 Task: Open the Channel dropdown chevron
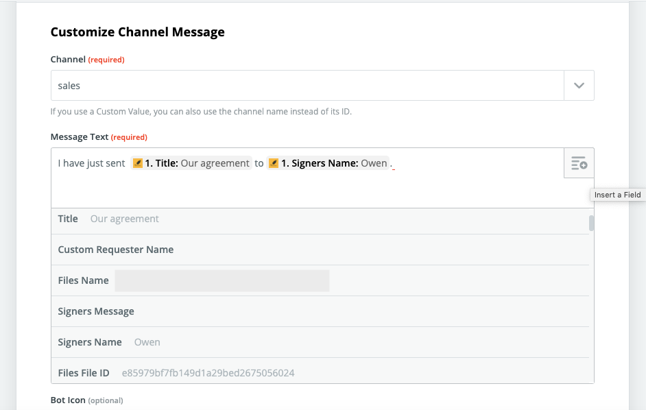579,85
